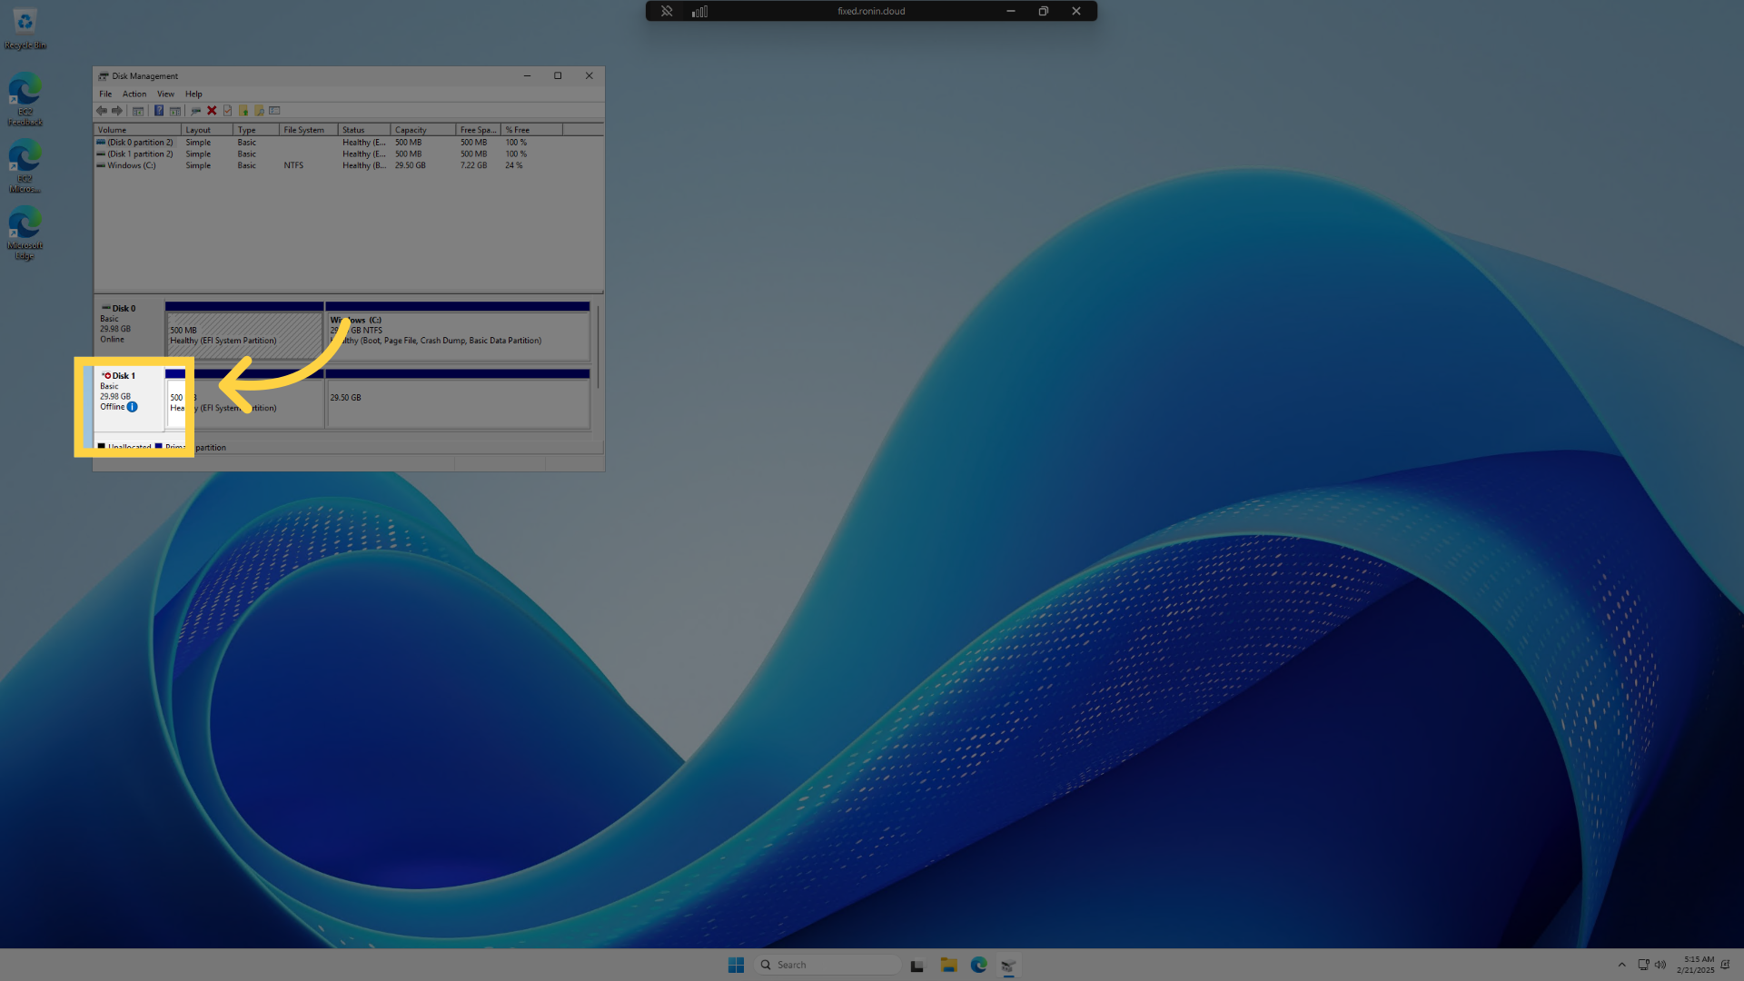
Task: Open Microsoft Edge from the taskbar
Action: [978, 965]
